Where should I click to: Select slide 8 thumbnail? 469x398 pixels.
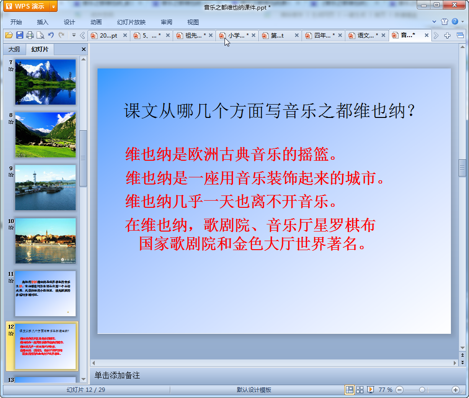click(46, 135)
